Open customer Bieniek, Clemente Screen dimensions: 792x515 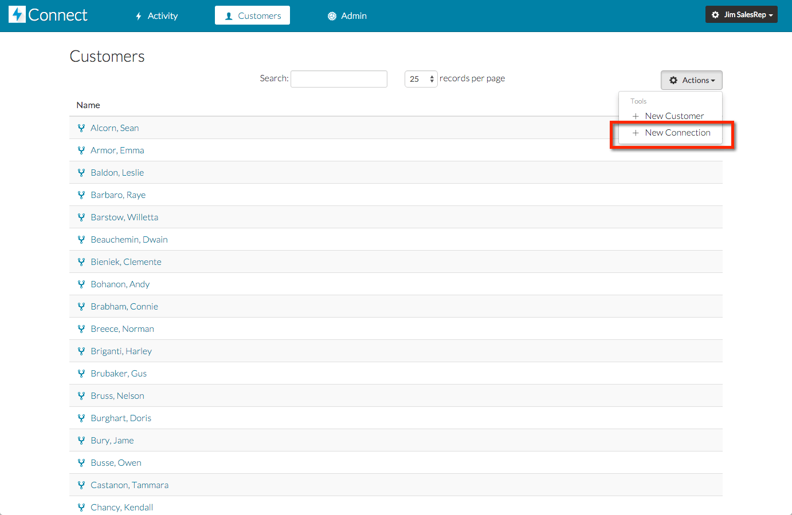[x=126, y=262]
